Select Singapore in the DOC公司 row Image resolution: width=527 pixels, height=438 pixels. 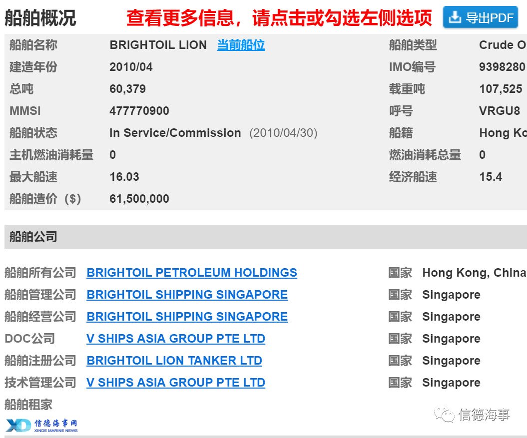tap(452, 339)
